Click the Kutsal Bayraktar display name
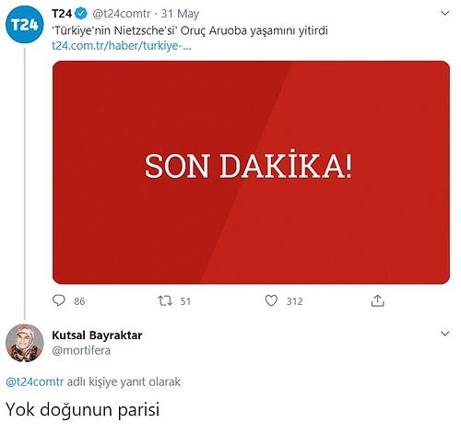Image resolution: width=461 pixels, height=434 pixels. click(97, 335)
